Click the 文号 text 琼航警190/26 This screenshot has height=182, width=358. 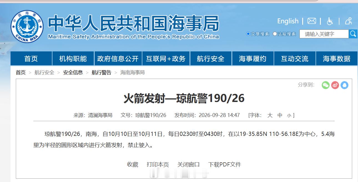click(x=151, y=115)
